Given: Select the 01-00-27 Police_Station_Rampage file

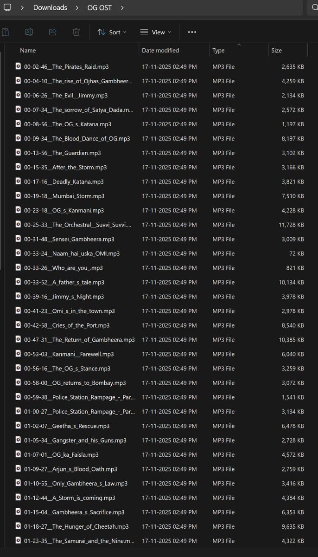Looking at the screenshot, I should 78,412.
